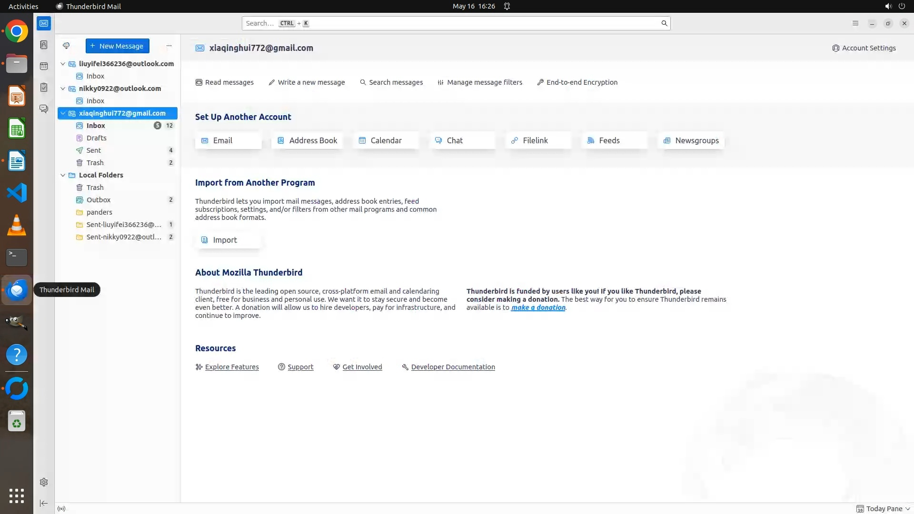This screenshot has height=514, width=914.
Task: Open Thunderbird settings gear icon
Action: (44, 482)
